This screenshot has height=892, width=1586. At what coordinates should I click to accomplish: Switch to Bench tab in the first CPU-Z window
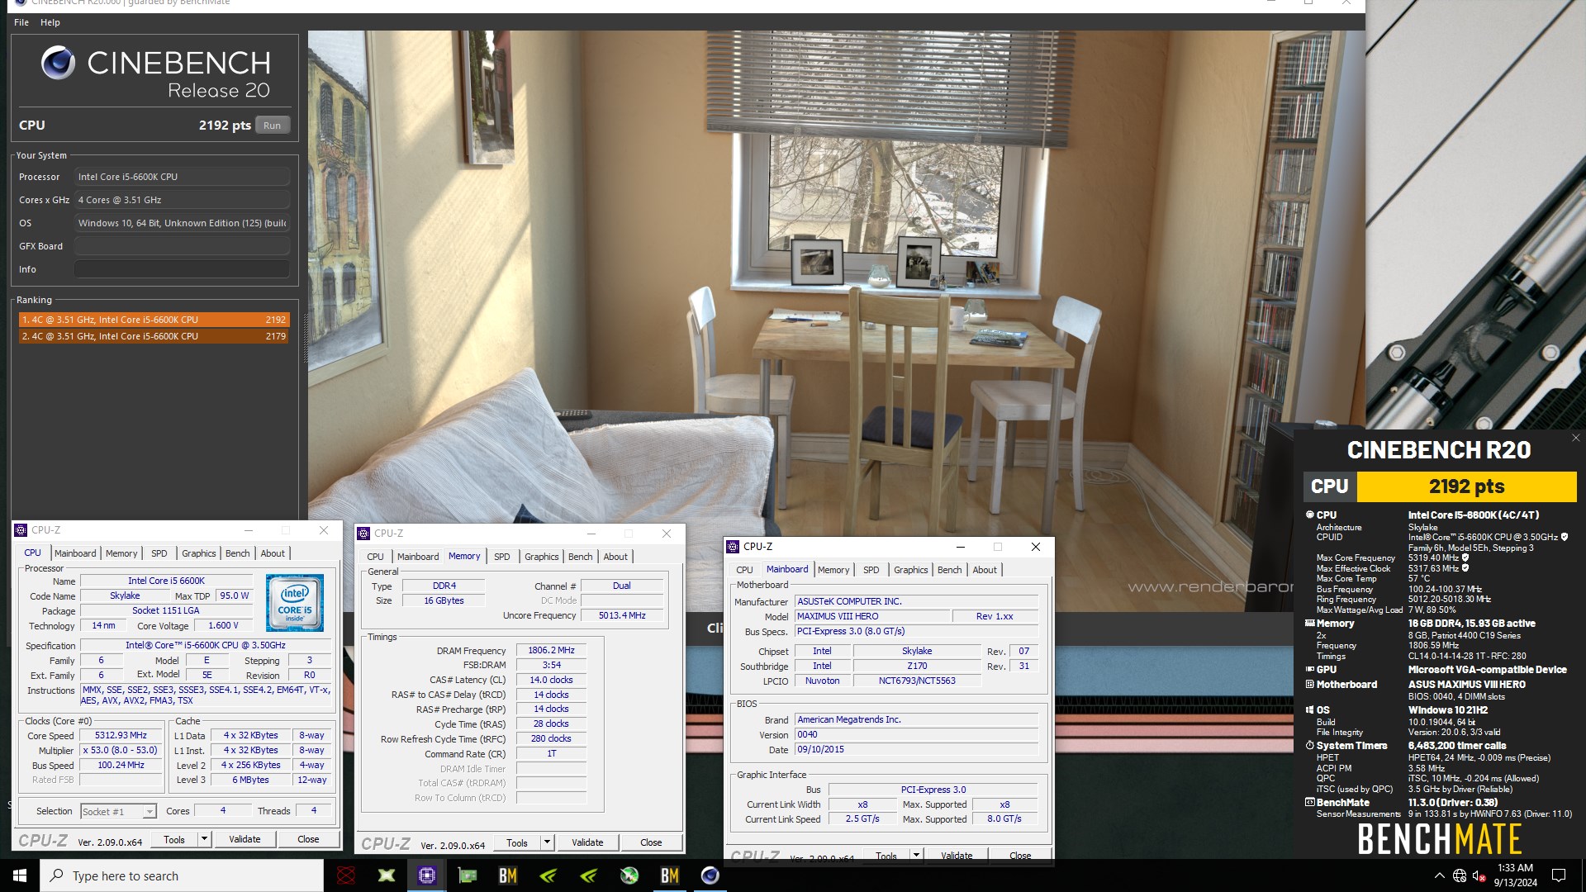pyautogui.click(x=237, y=553)
